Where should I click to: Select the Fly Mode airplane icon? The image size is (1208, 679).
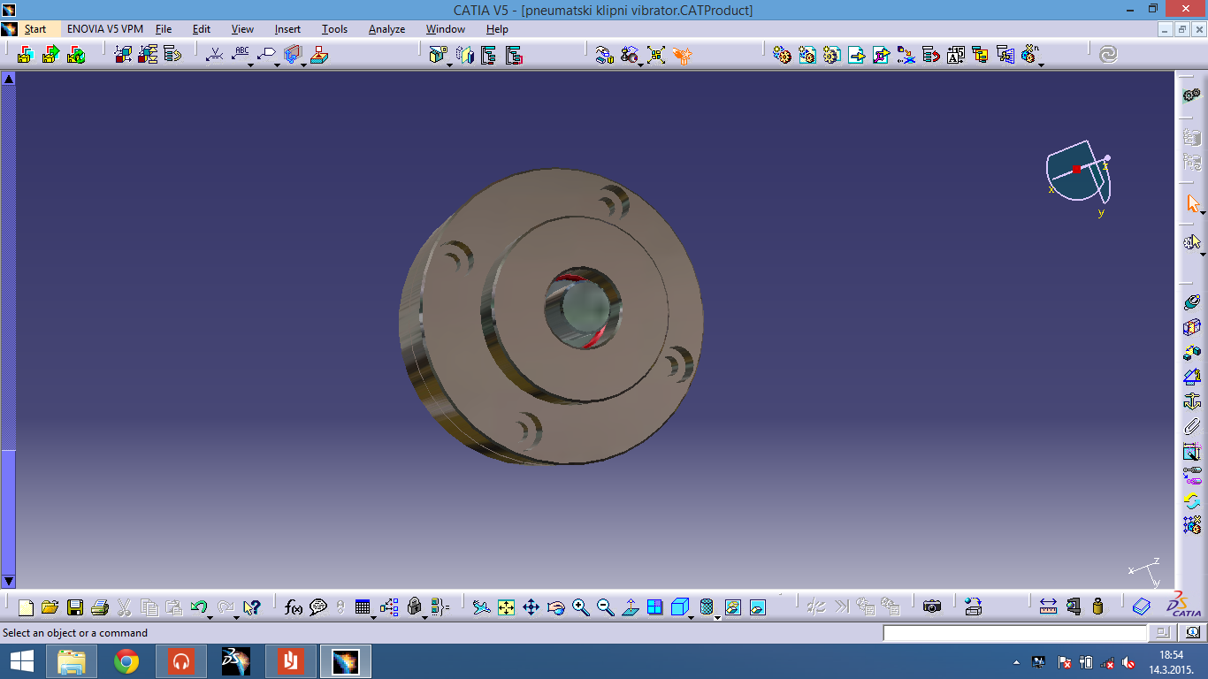click(481, 607)
